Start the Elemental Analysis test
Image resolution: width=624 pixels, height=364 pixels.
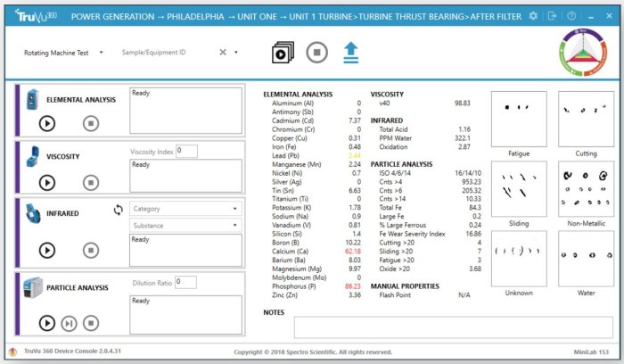point(47,124)
